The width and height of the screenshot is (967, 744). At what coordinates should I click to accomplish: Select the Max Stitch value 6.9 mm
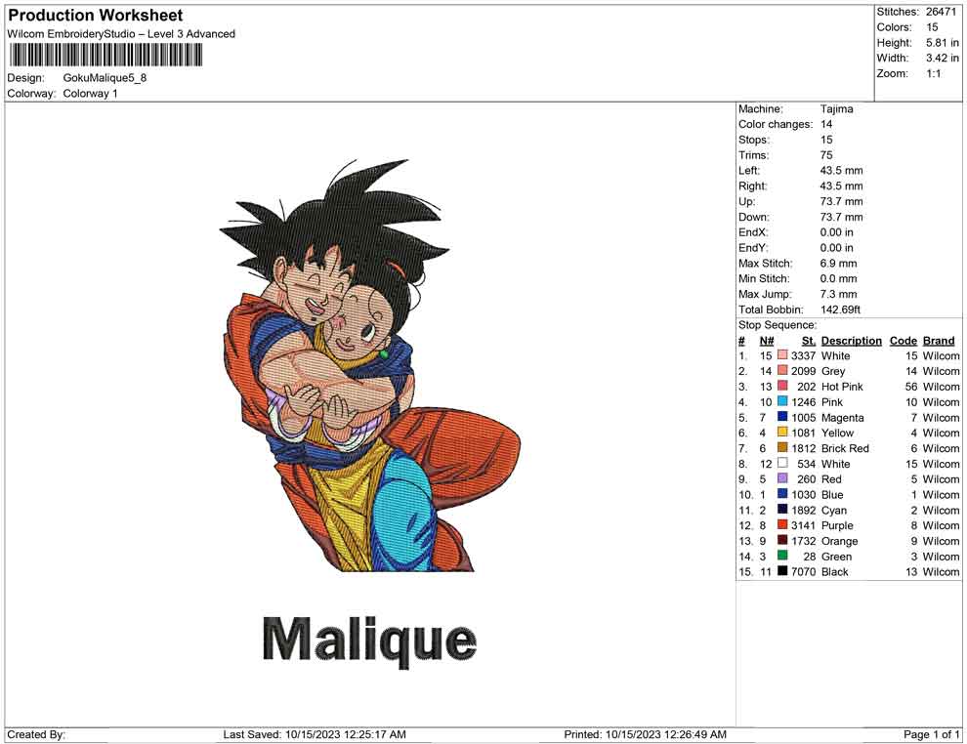click(838, 264)
